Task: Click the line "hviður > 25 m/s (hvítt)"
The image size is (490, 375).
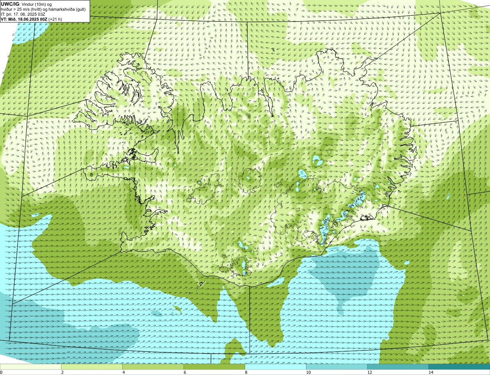Action: (21, 9)
